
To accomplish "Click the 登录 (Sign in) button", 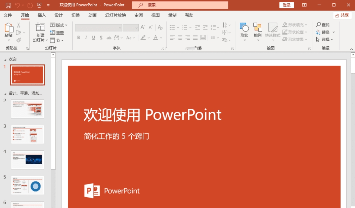I will click(x=286, y=5).
